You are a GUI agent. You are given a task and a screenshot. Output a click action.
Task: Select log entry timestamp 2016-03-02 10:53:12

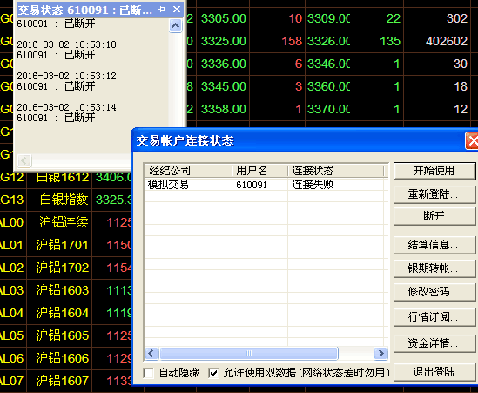click(x=67, y=76)
